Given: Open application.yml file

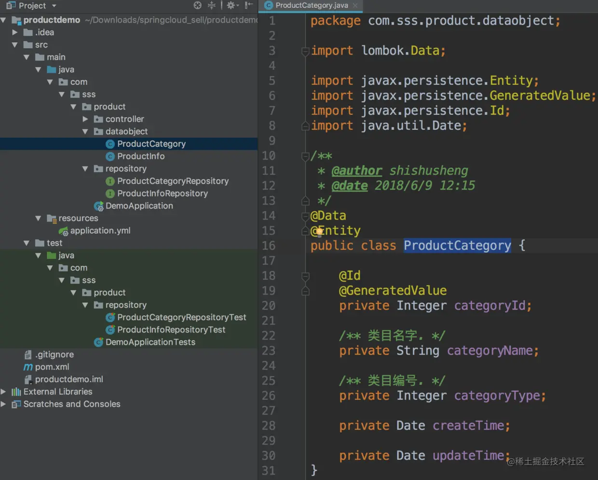Looking at the screenshot, I should pos(100,231).
